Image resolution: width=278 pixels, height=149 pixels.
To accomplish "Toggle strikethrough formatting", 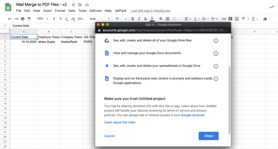I will pyautogui.click(x=146, y=19).
